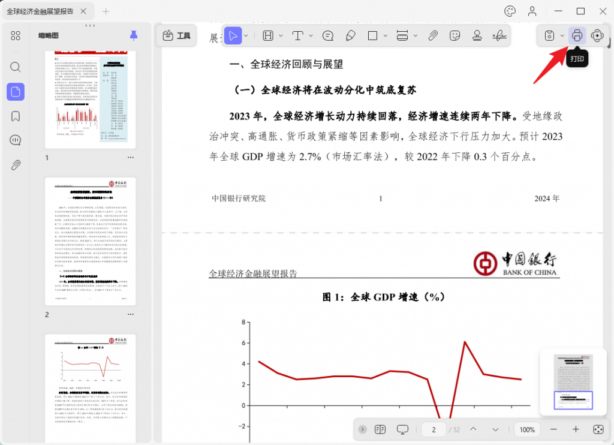
Task: Click the Print icon in the toolbar
Action: point(577,36)
